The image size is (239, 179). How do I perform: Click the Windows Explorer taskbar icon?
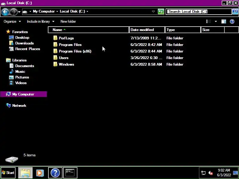25,173
